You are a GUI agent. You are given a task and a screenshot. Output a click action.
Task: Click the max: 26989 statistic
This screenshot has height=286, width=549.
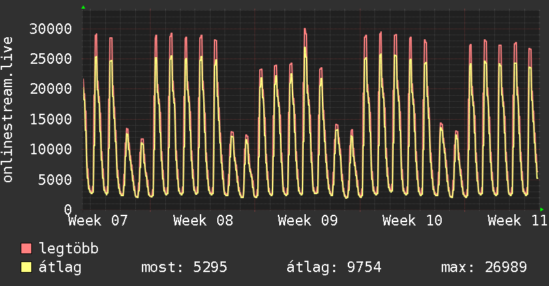tap(484, 267)
